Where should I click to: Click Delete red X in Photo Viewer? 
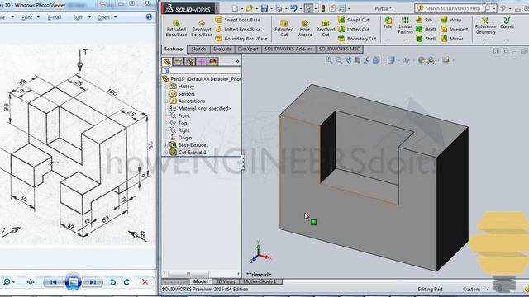coord(145,282)
